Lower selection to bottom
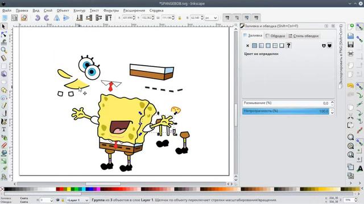The height and width of the screenshot is (204, 364). tap(80, 18)
